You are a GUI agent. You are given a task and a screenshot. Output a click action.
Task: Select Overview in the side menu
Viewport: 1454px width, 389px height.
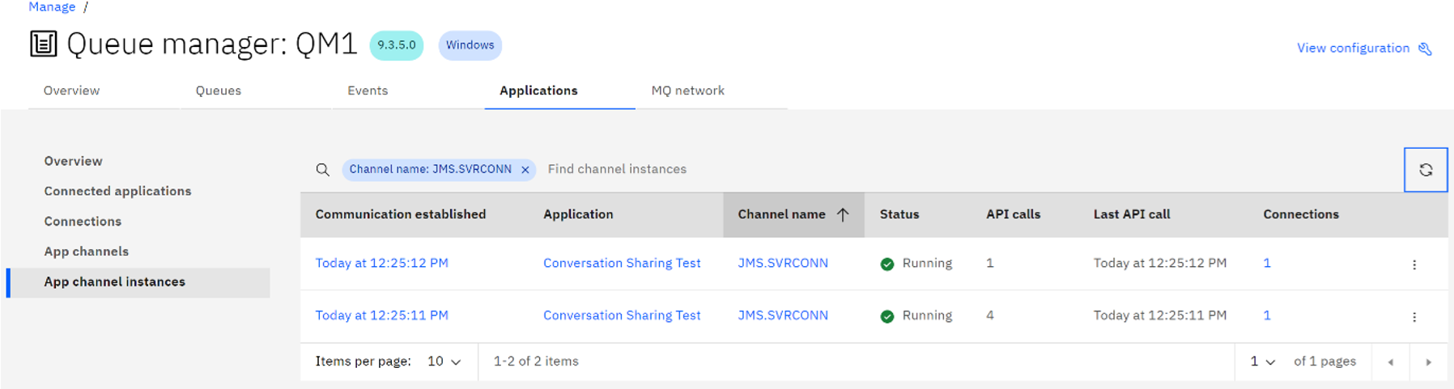coord(73,161)
